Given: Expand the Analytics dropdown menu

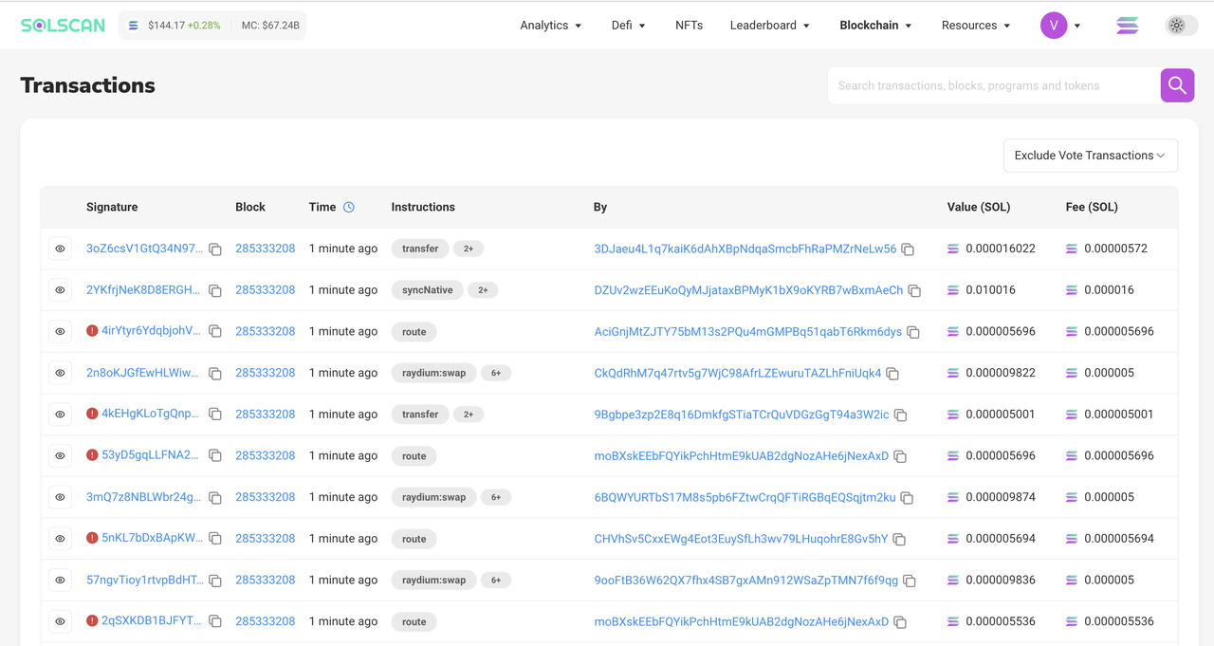Looking at the screenshot, I should pyautogui.click(x=550, y=26).
